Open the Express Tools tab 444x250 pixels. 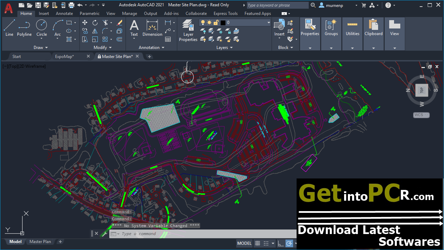(226, 14)
